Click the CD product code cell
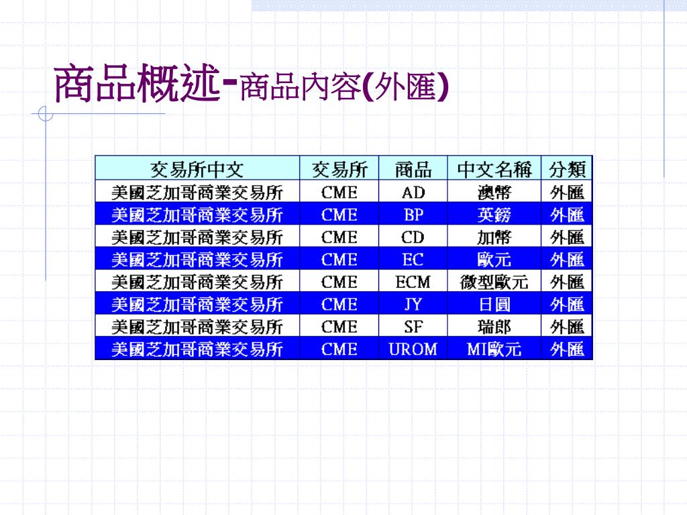Screen dimensions: 687x515 pyautogui.click(x=413, y=236)
